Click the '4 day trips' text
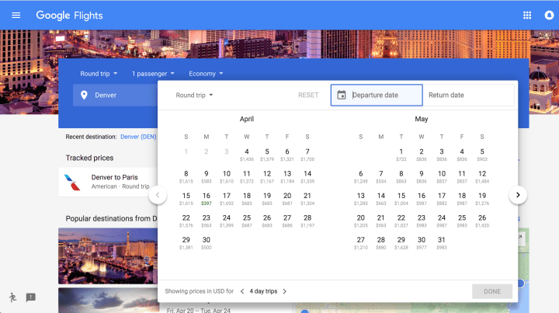 coord(263,291)
